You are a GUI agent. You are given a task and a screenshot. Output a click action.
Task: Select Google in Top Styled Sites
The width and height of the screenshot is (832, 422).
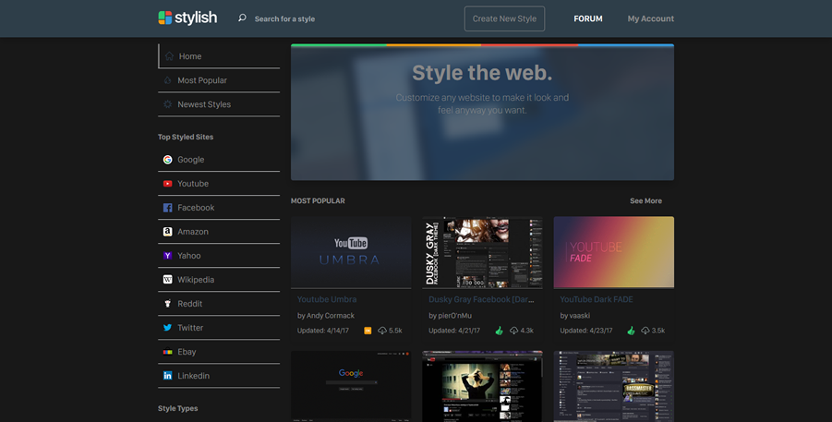point(219,160)
